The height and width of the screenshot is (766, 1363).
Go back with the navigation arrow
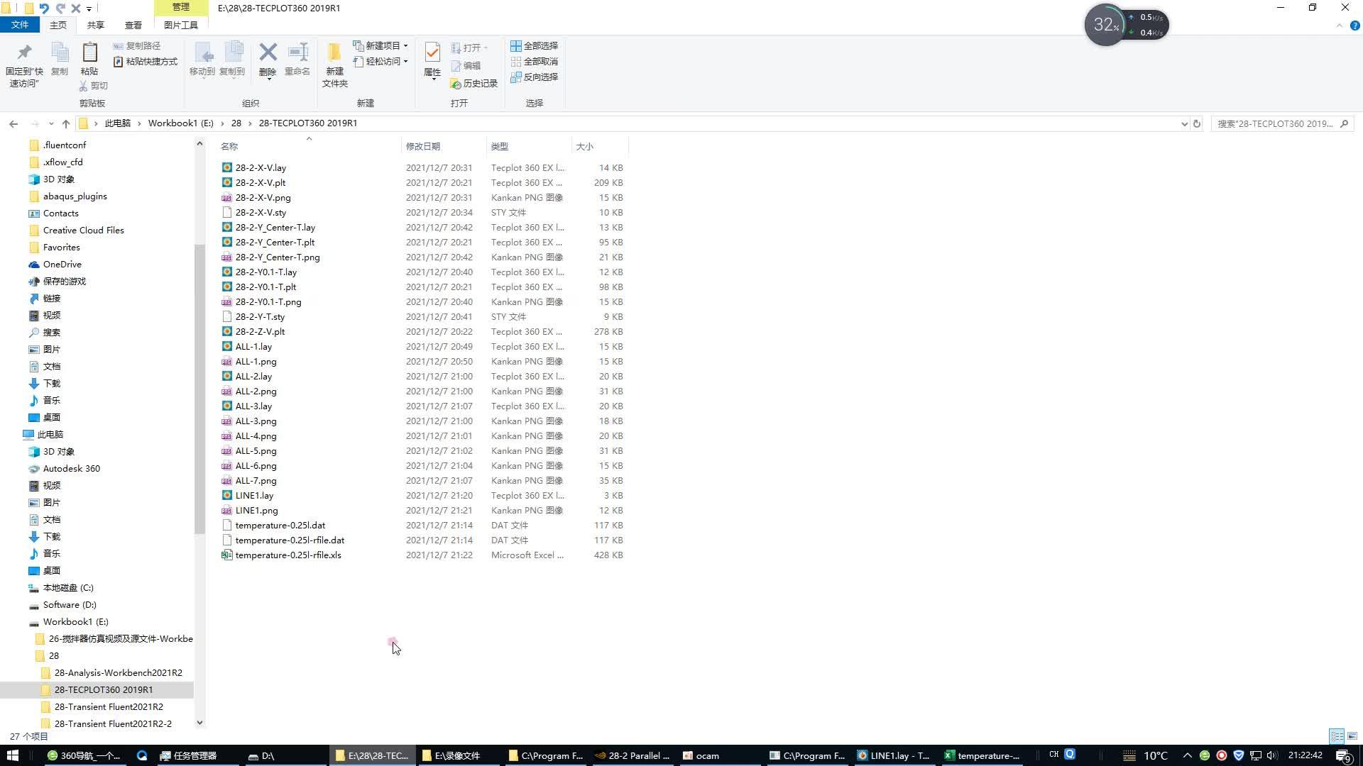13,124
